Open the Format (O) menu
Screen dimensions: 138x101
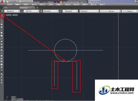(x=43, y=4)
